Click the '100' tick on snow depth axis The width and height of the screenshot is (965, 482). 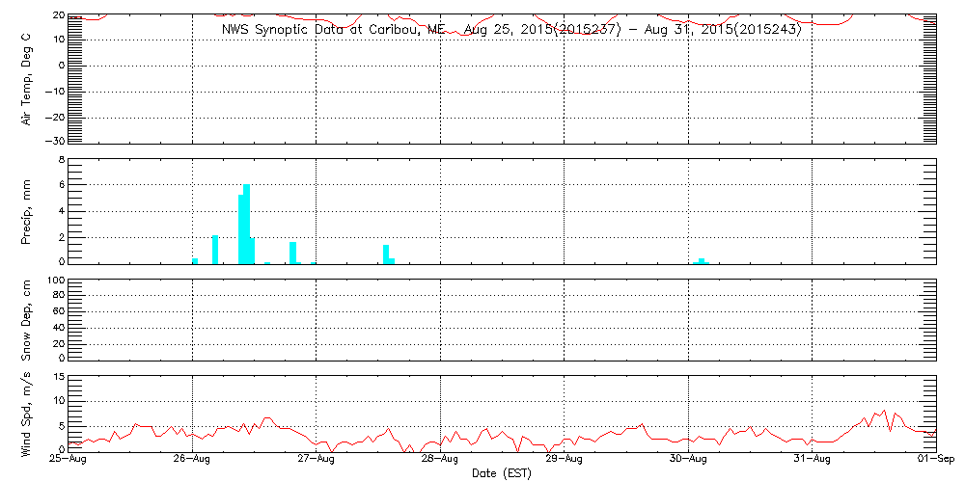click(x=55, y=281)
